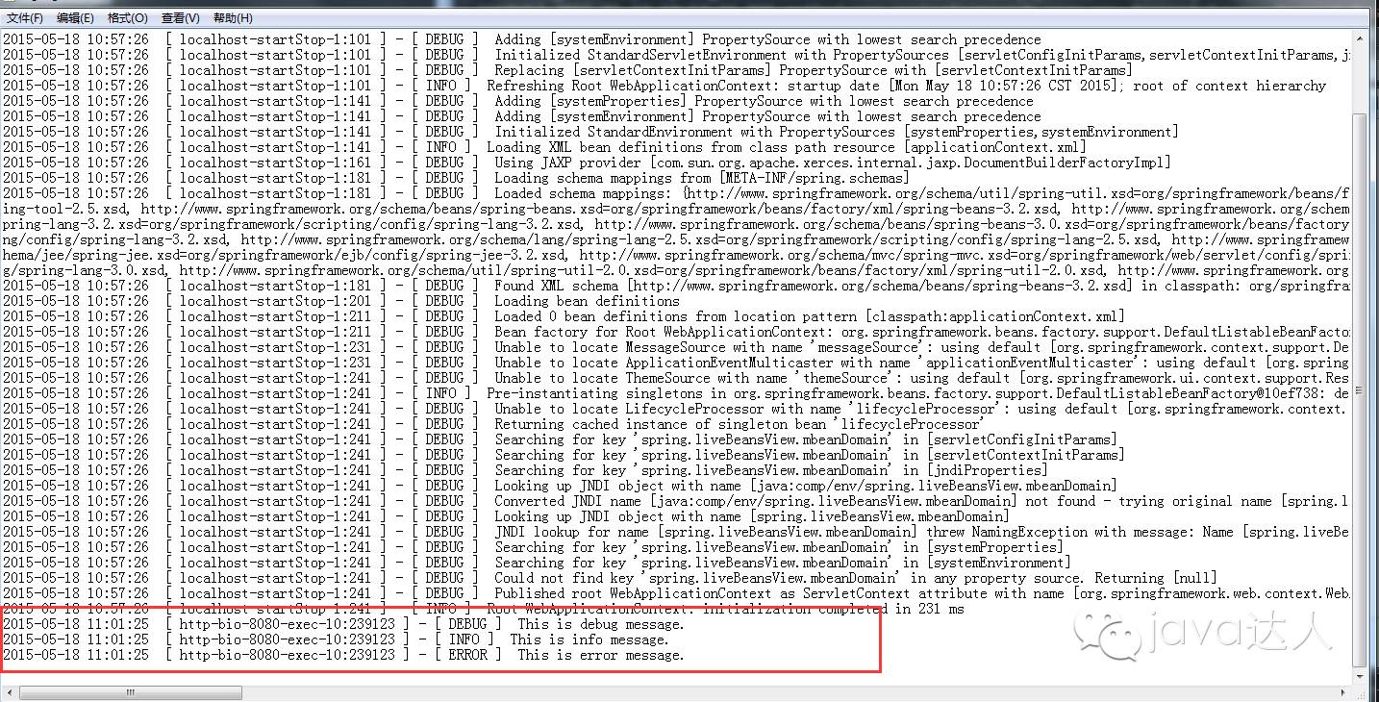
Task: Click the 'Initialized StandardServletEnvironment' line
Action: point(676,55)
